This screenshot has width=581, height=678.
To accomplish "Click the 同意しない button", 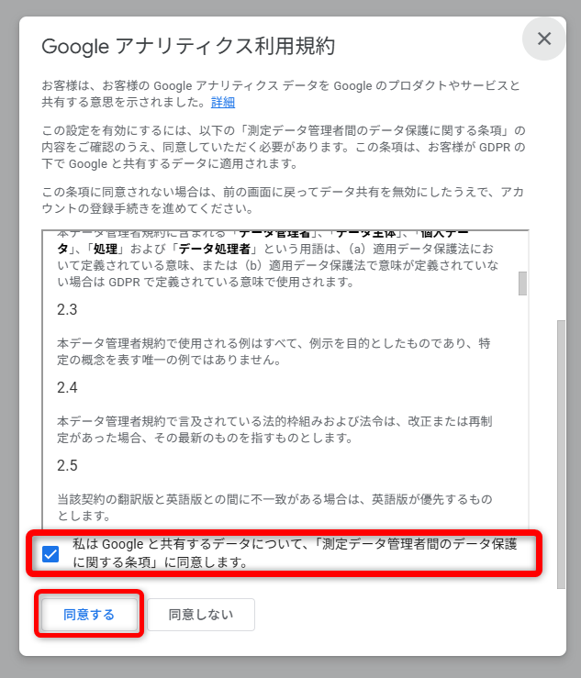I will point(201,615).
